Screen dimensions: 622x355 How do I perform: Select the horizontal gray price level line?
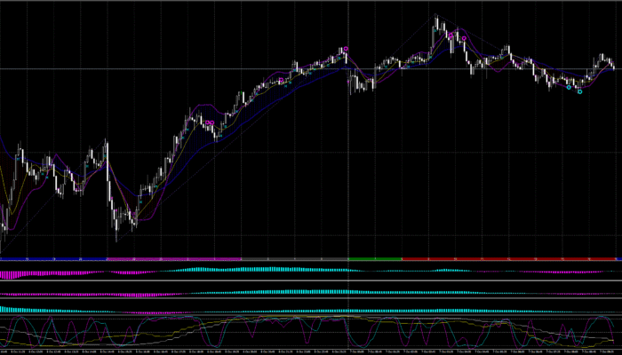tap(222, 69)
